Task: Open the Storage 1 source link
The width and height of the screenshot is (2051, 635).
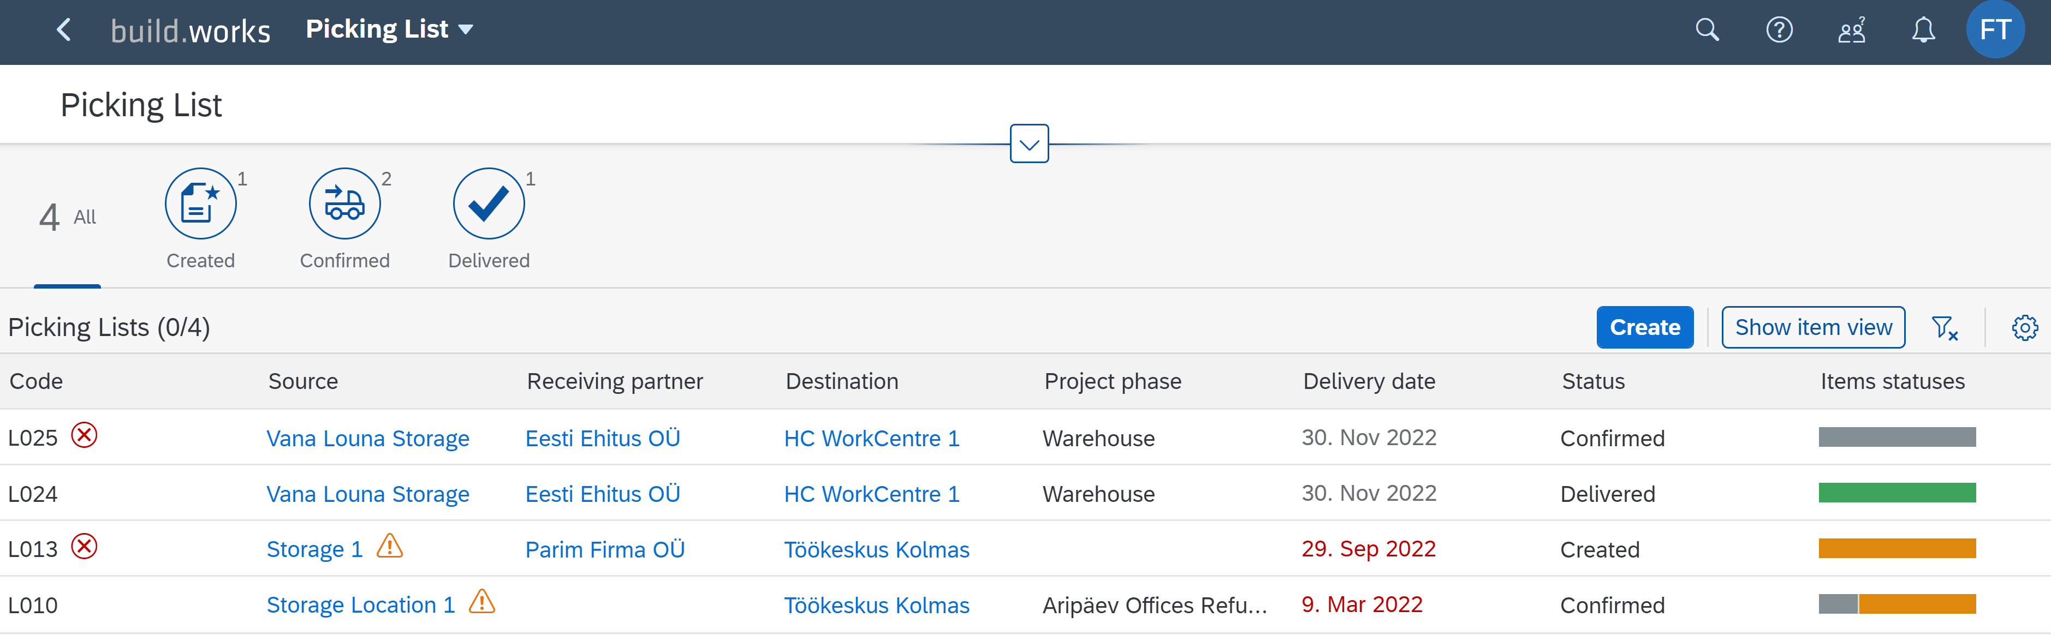Action: point(314,550)
